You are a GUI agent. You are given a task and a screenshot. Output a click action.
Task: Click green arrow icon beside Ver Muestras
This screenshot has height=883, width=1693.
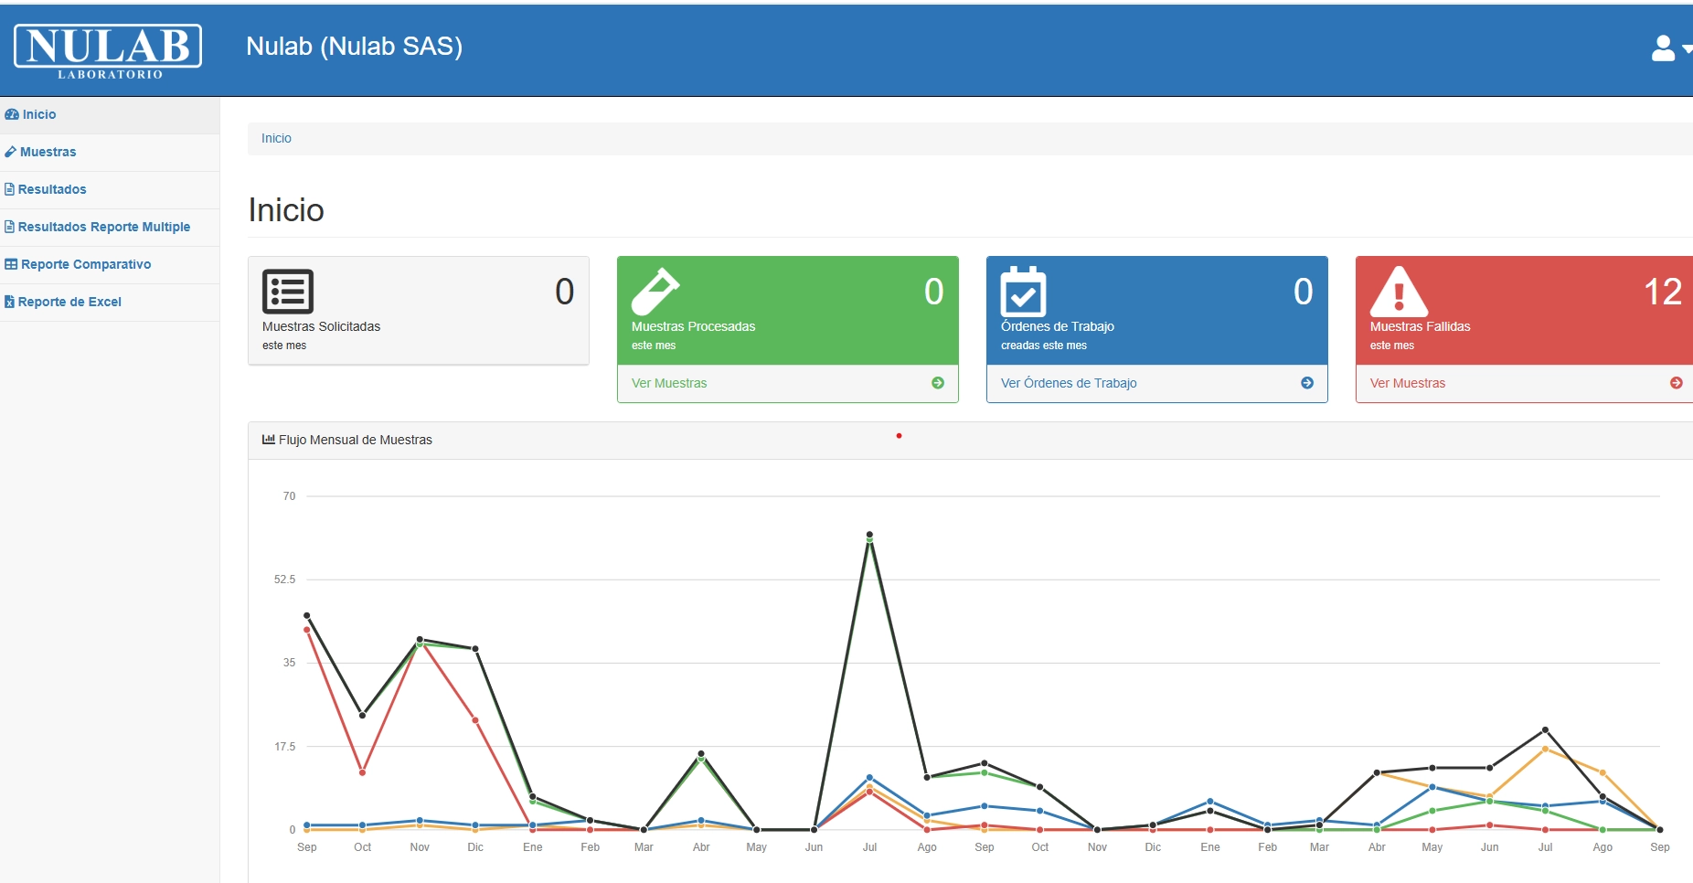click(x=937, y=383)
